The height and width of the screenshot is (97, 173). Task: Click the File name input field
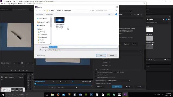tap(82, 47)
